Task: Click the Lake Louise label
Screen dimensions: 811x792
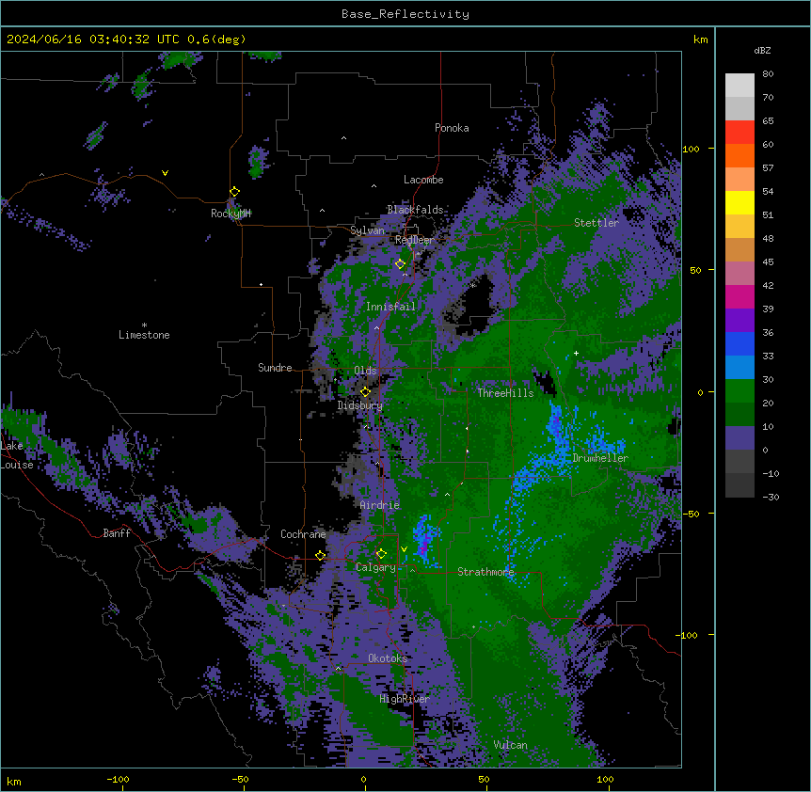Action: click(17, 455)
